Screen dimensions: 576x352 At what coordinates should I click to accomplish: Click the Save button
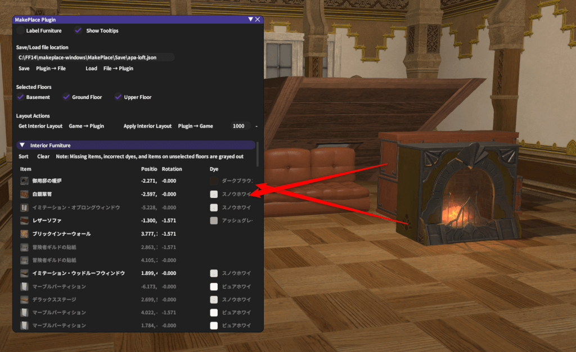click(x=24, y=68)
